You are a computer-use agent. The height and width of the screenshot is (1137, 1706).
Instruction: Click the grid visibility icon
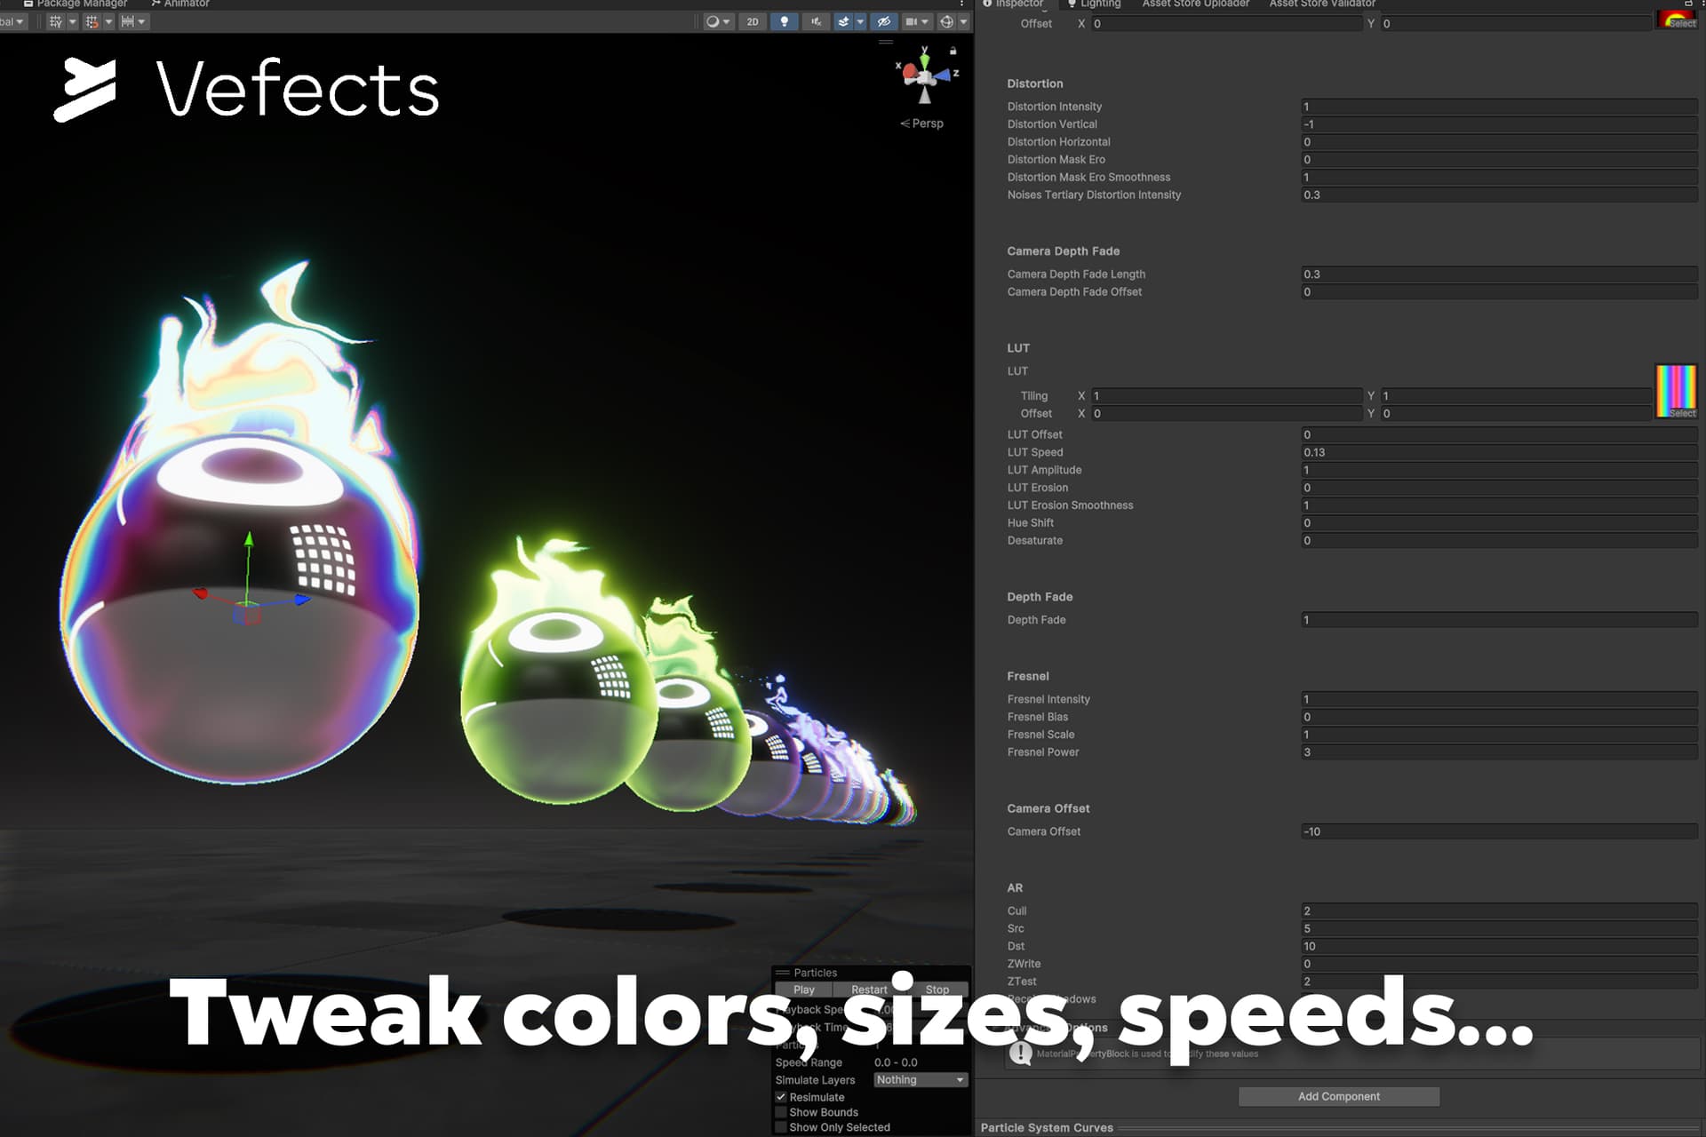pos(56,22)
